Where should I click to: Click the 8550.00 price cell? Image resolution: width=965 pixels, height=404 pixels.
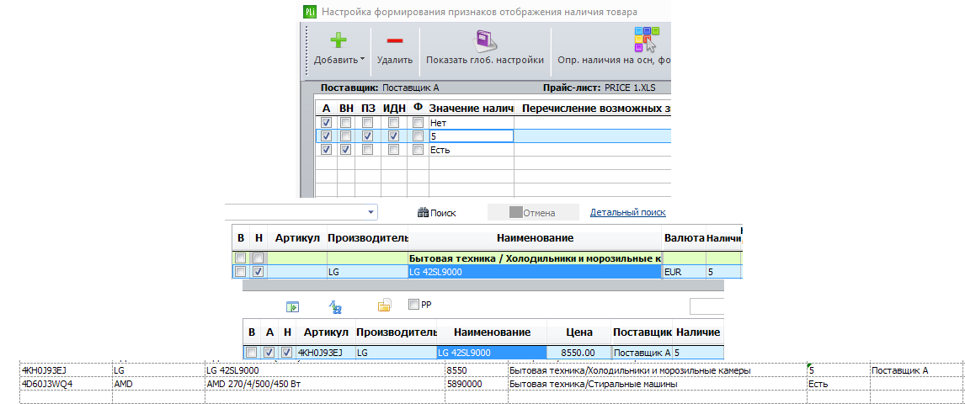coord(579,353)
